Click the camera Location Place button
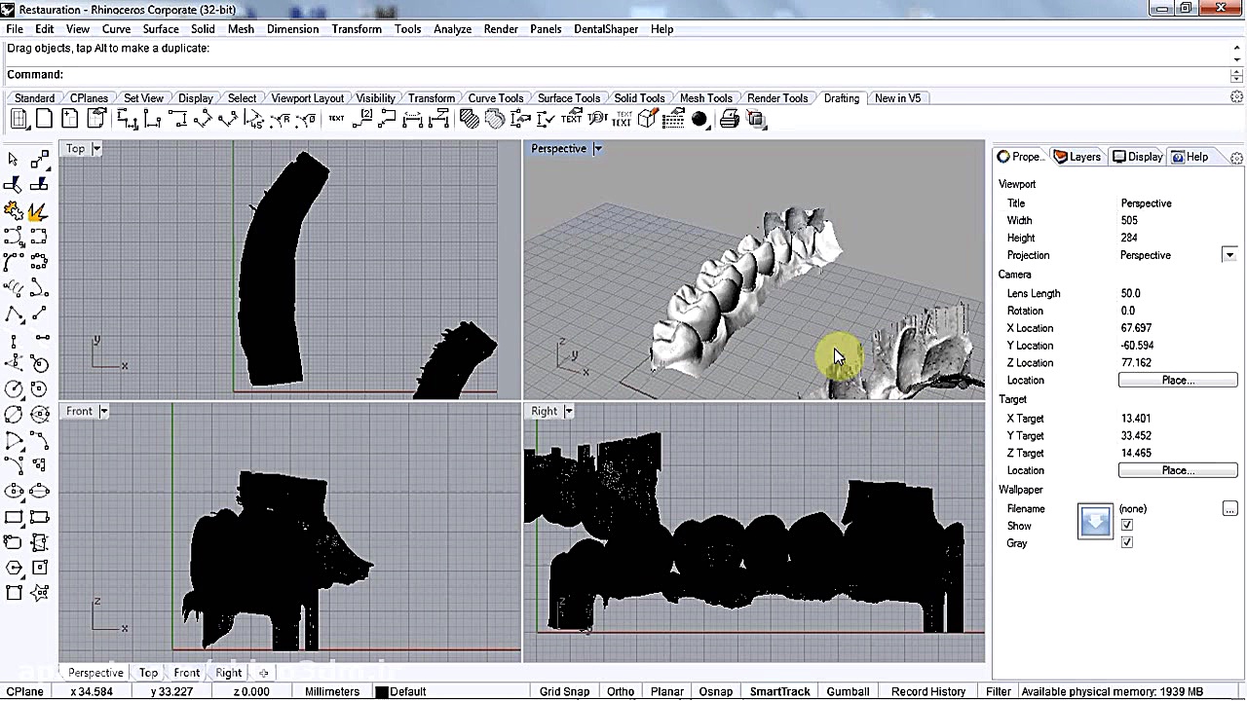The width and height of the screenshot is (1247, 701). [1177, 381]
